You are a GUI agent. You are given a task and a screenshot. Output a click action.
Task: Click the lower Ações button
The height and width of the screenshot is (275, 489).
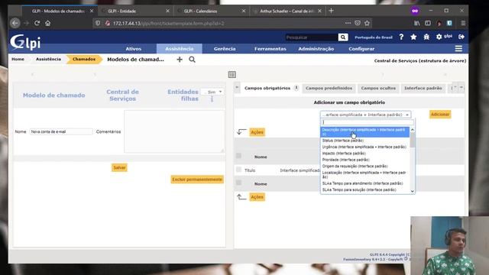coord(257,197)
